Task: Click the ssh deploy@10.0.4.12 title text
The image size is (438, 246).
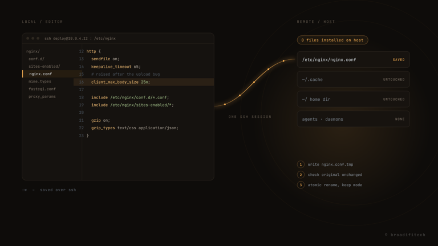Action: click(x=80, y=39)
